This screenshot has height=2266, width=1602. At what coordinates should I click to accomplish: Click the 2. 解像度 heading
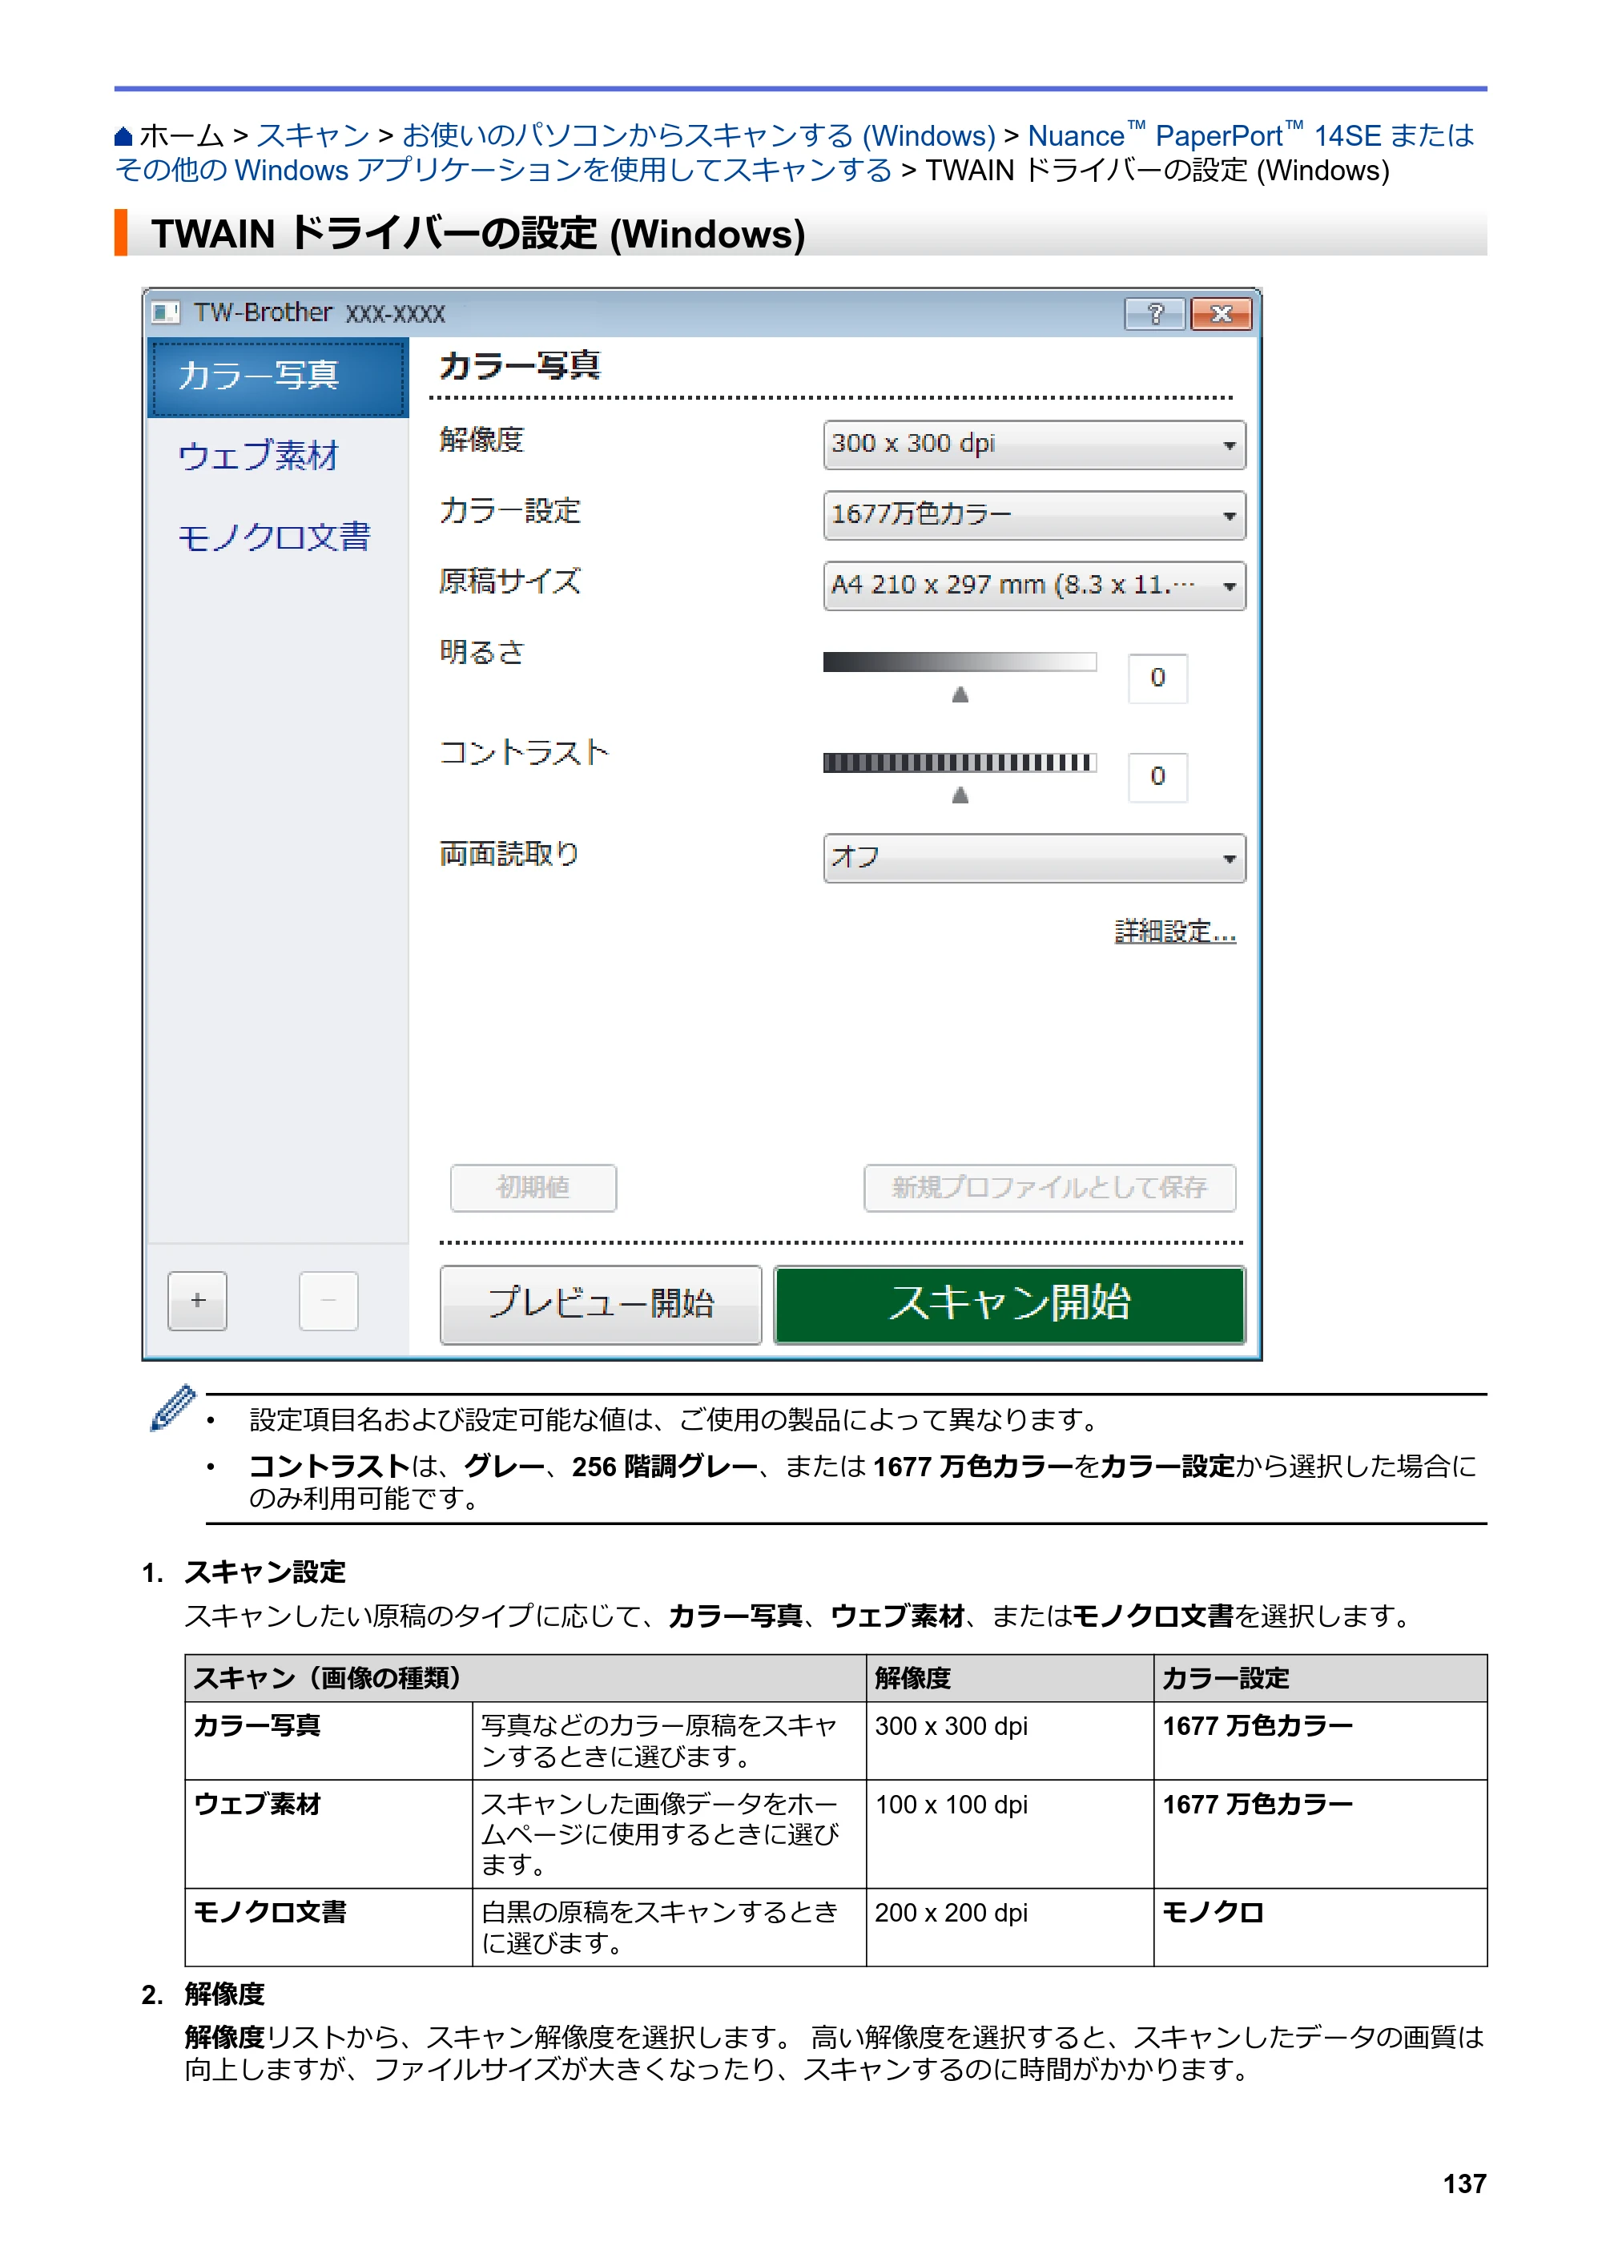pos(203,1994)
